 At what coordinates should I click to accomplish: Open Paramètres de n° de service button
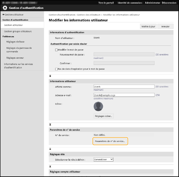[110, 141]
